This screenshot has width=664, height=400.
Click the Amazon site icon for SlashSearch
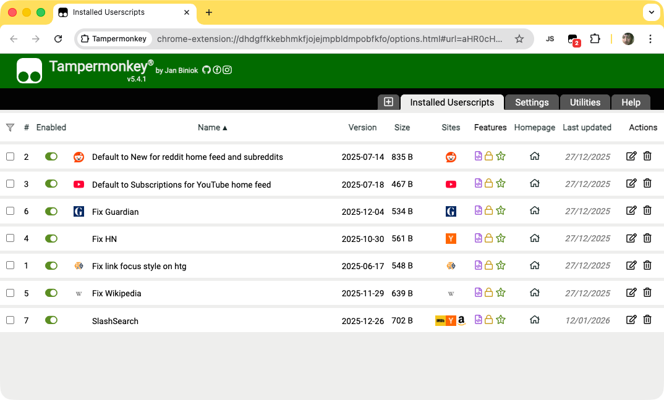[462, 320]
